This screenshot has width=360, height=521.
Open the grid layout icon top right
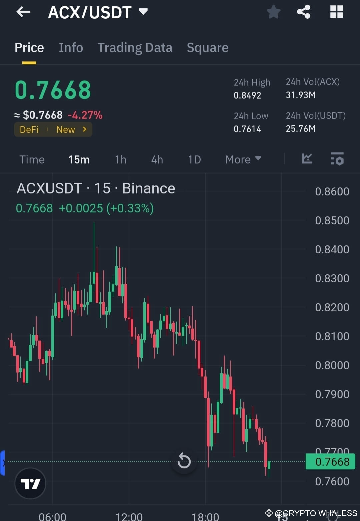[x=336, y=12]
